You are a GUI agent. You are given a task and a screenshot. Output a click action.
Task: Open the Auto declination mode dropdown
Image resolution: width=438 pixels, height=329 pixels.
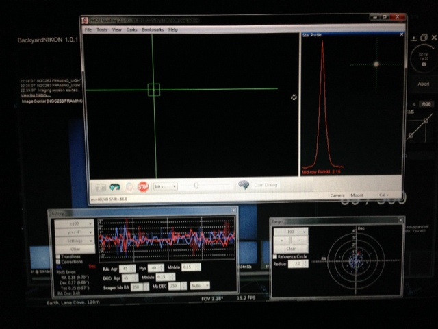pyautogui.click(x=200, y=285)
